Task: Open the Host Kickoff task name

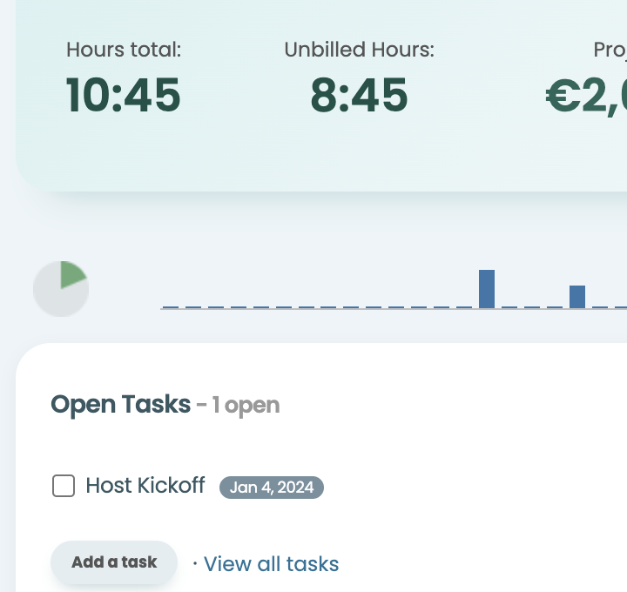Action: pos(145,486)
